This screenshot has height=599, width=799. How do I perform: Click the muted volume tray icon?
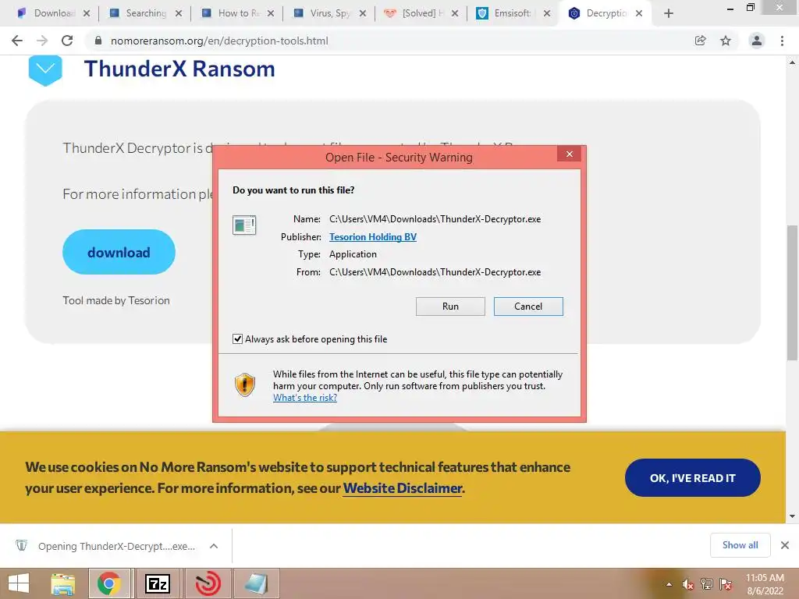tap(687, 584)
